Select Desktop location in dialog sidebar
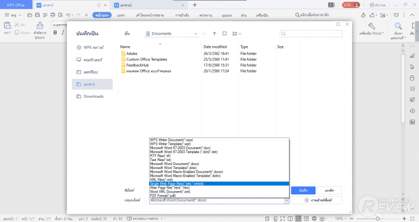Image resolution: width=419 pixels, height=222 pixels. [x=92, y=72]
